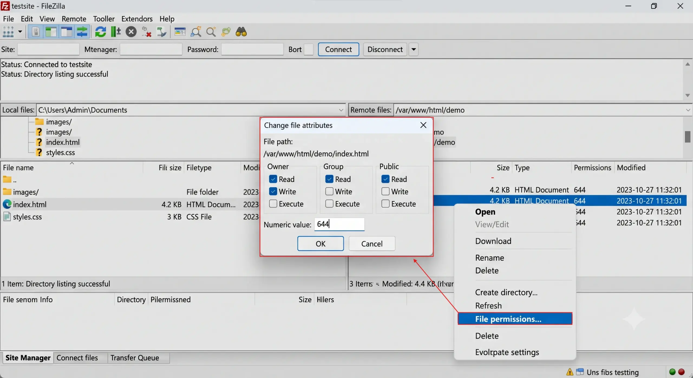The width and height of the screenshot is (693, 378).
Task: Toggle synchronized browsing icon
Action: click(226, 32)
